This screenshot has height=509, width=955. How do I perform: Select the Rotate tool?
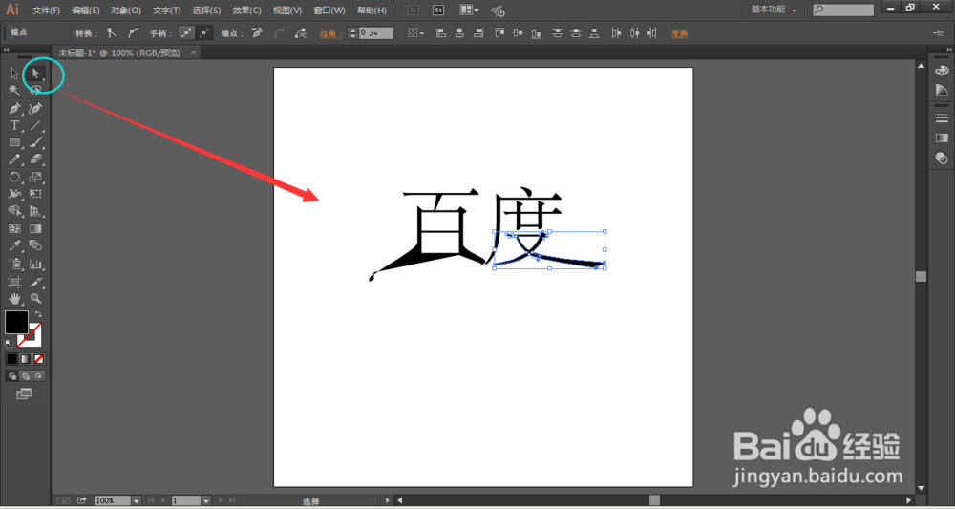pos(14,178)
